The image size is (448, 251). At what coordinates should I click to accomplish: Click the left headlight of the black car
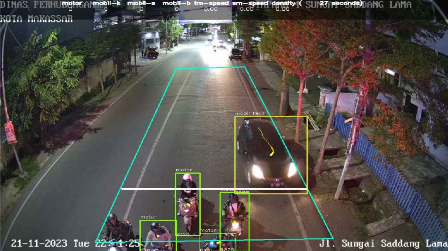(x=257, y=171)
